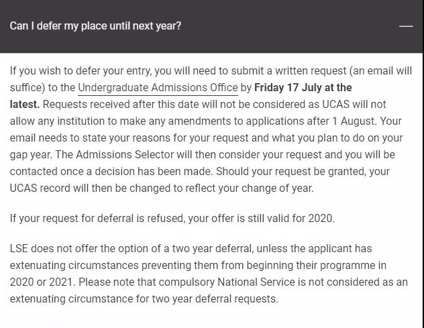Click the bold word 'latest.'
Image resolution: width=424 pixels, height=328 pixels.
(x=25, y=105)
